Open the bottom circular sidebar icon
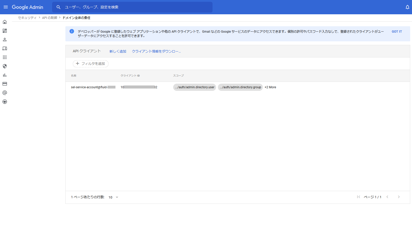This screenshot has width=412, height=225. click(x=5, y=102)
